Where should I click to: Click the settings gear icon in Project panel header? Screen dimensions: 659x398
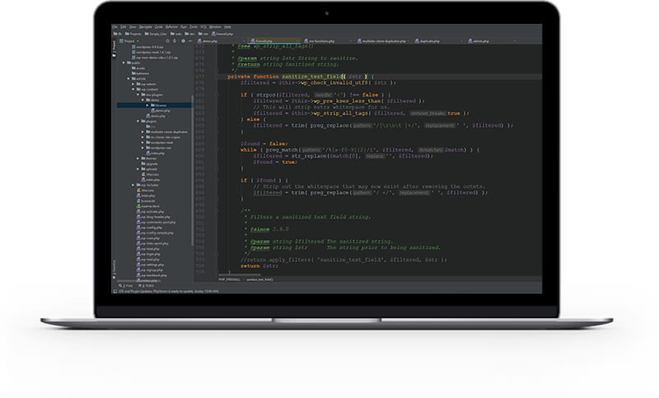[181, 40]
